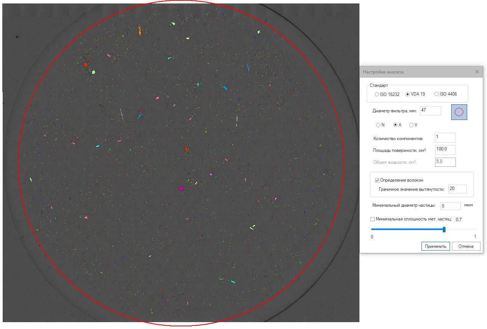Apply settings with the Применить button

pos(436,246)
